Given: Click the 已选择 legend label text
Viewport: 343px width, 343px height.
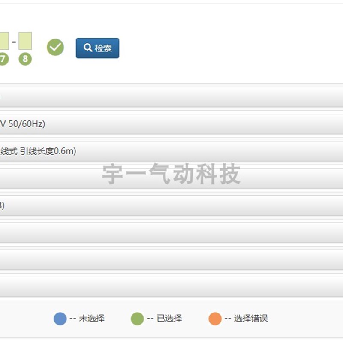Looking at the screenshot, I should (x=170, y=319).
